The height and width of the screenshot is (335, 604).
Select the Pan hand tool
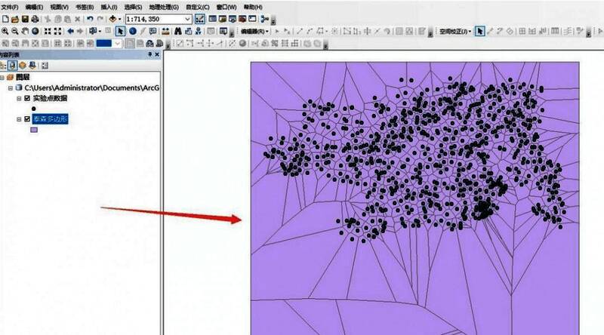coord(26,31)
